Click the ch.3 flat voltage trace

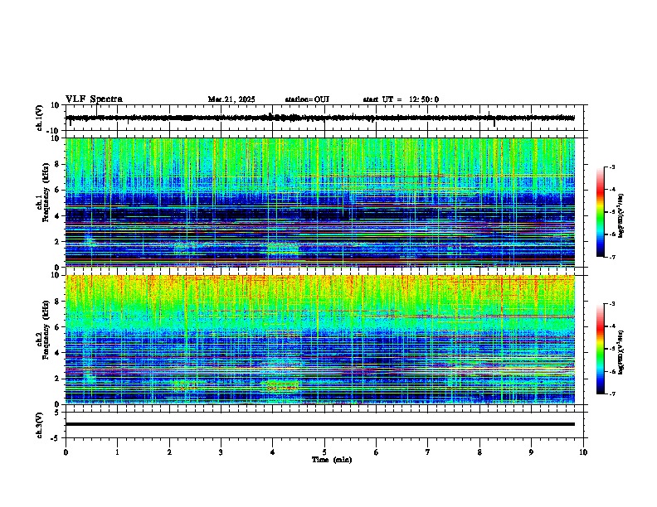tap(320, 424)
